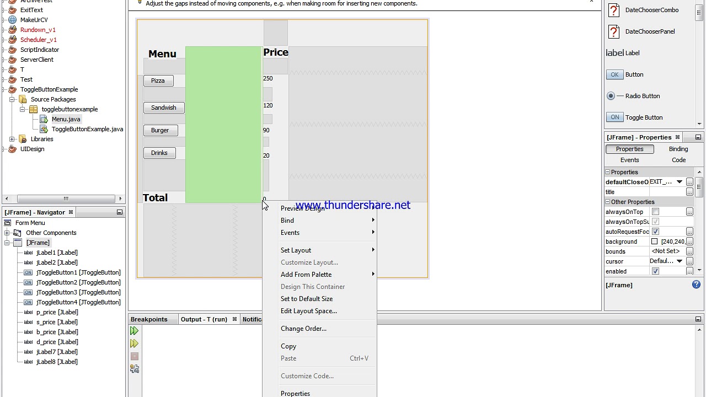Screen dimensions: 706x397
Task: Click the Projects panel horizontal scrollbar
Action: coord(66,198)
